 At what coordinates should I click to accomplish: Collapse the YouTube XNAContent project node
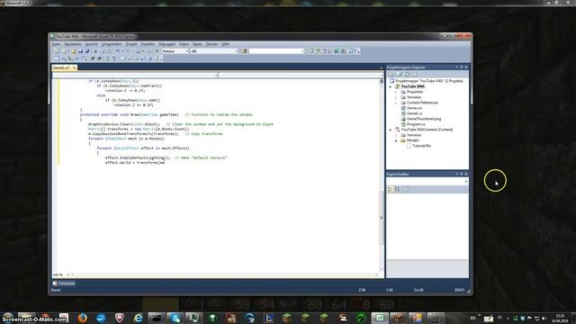pos(391,130)
